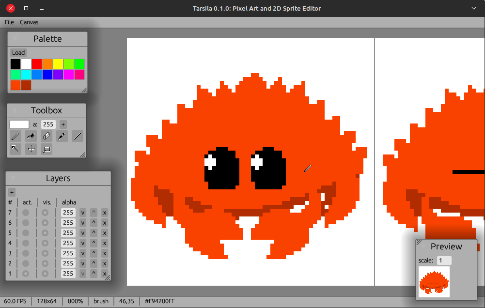Image resolution: width=485 pixels, height=308 pixels.
Task: Pick the cyan palette swatch
Action: coord(26,75)
